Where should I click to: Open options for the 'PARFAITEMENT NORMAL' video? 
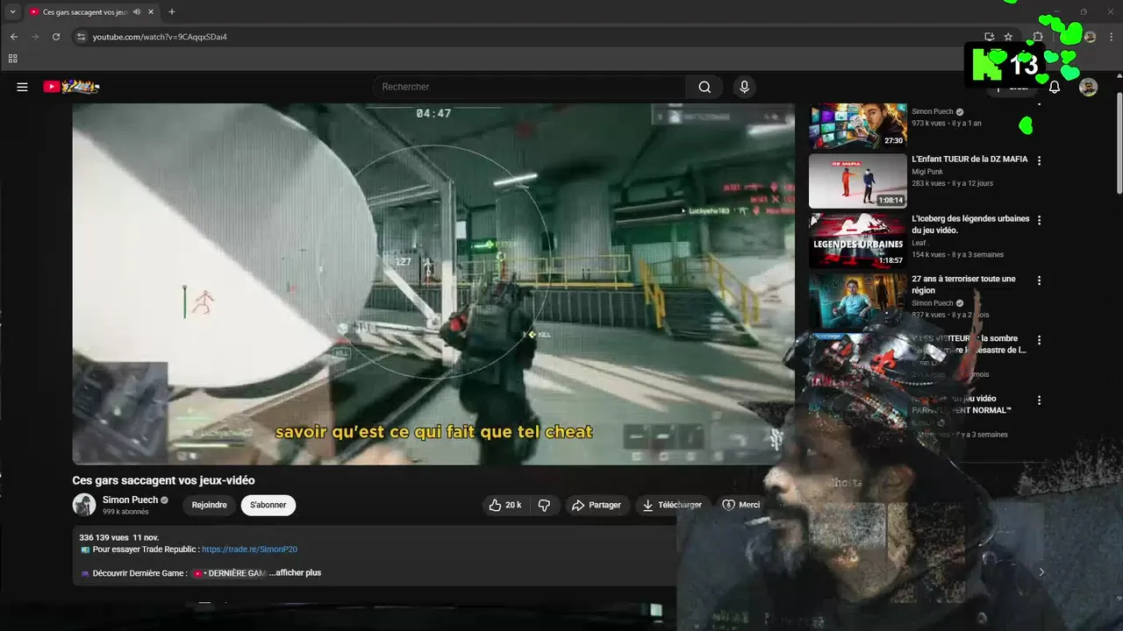tap(1040, 400)
